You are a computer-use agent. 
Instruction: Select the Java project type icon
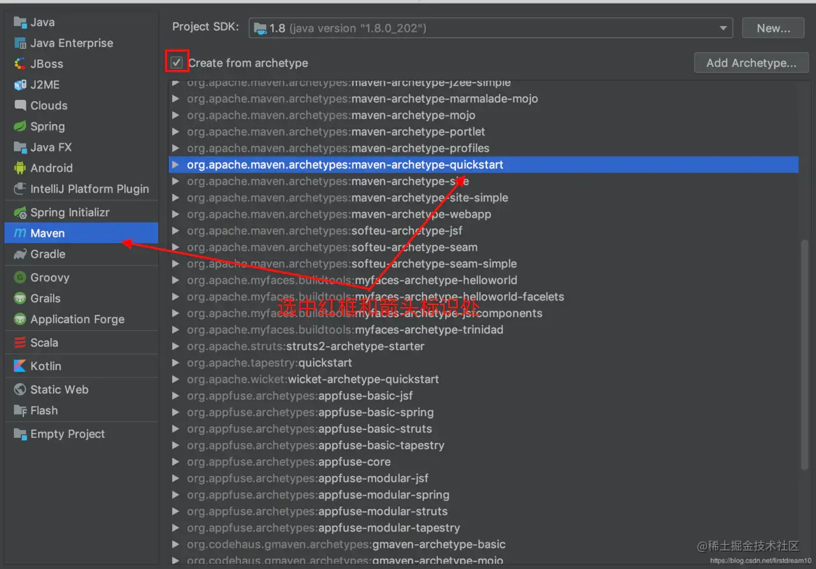[x=20, y=22]
